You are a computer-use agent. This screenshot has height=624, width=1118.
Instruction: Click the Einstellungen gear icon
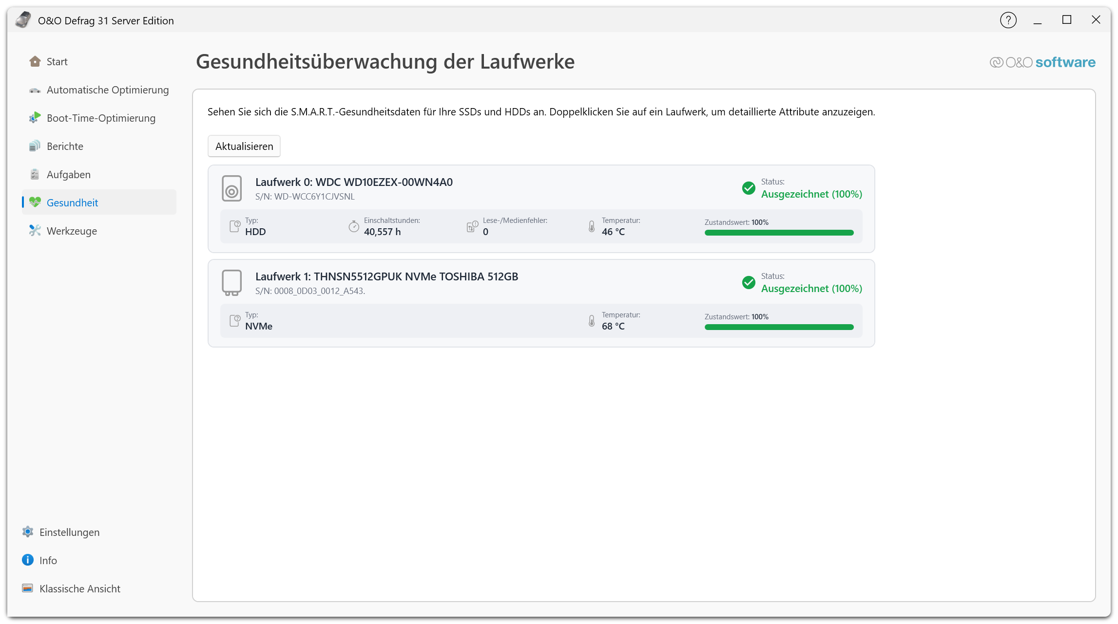click(28, 532)
